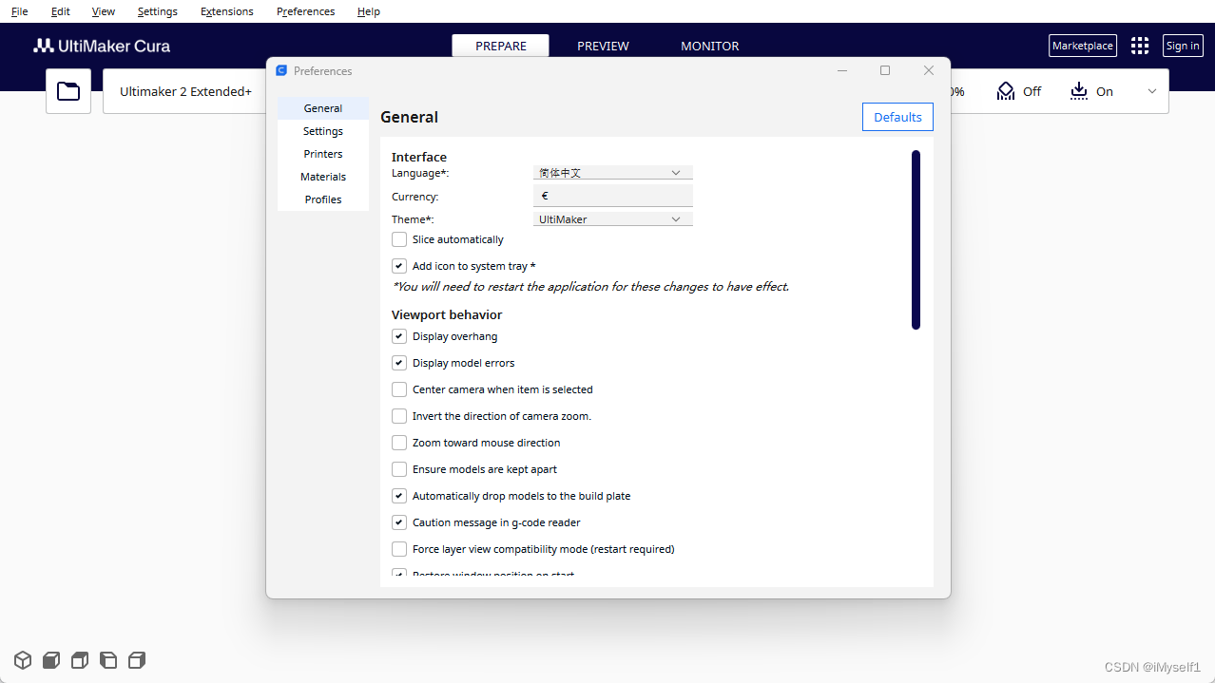1215x683 pixels.
Task: Select Printers in Preferences sidebar
Action: click(323, 154)
